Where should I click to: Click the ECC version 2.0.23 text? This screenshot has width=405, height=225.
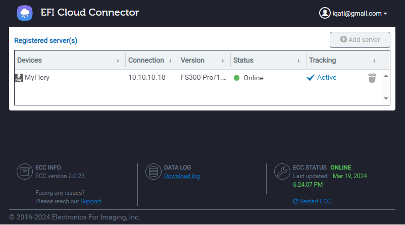(x=60, y=176)
